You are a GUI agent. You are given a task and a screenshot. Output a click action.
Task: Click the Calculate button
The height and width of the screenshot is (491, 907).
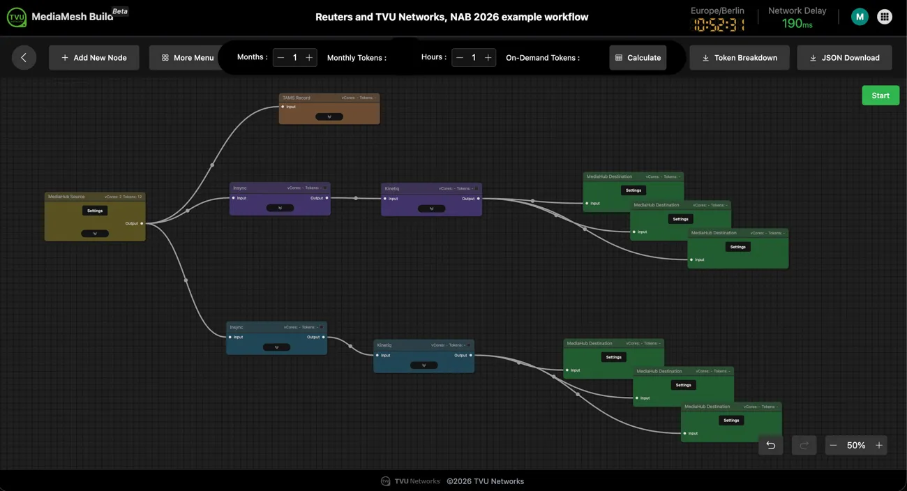coord(638,58)
